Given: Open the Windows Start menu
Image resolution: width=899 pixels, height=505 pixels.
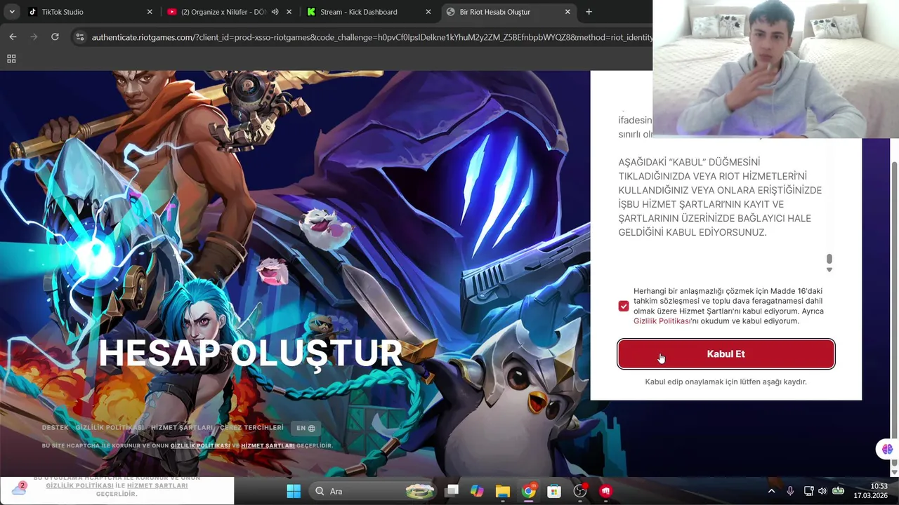Looking at the screenshot, I should 294,491.
